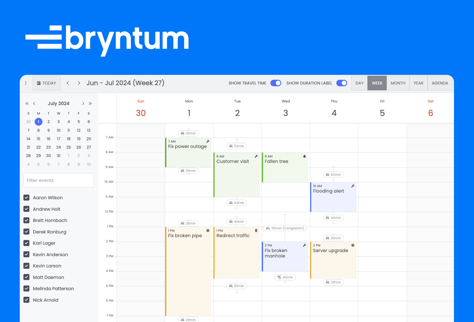Click the bell icon on Fallen tree
This screenshot has height=322, width=474.
point(304,156)
